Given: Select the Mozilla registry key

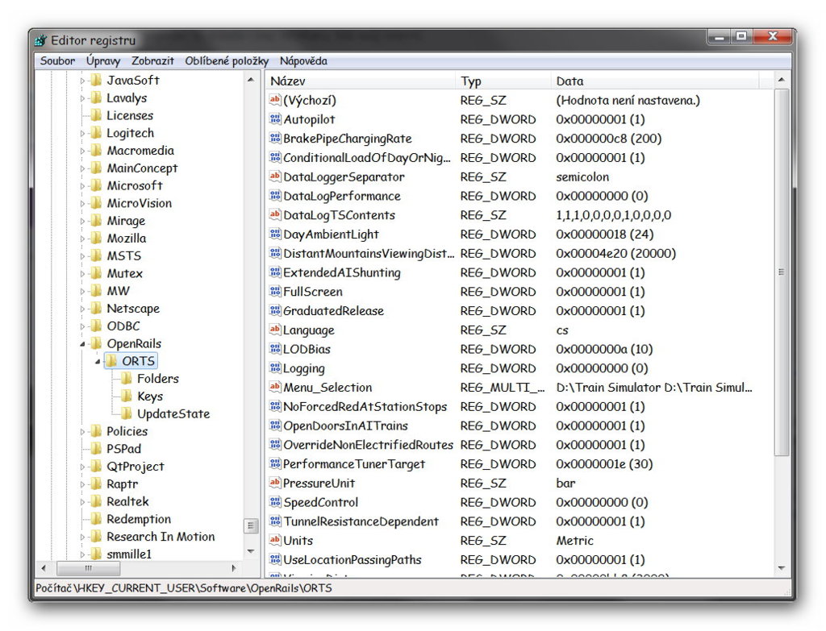Looking at the screenshot, I should click(127, 239).
